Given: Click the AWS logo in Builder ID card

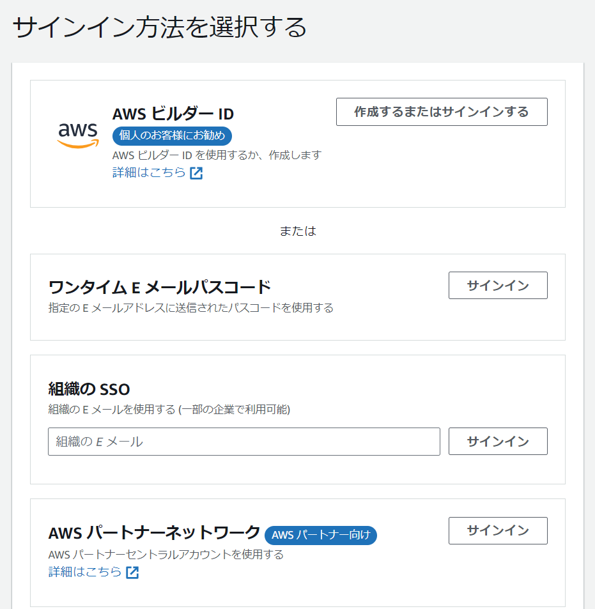Looking at the screenshot, I should pyautogui.click(x=78, y=134).
